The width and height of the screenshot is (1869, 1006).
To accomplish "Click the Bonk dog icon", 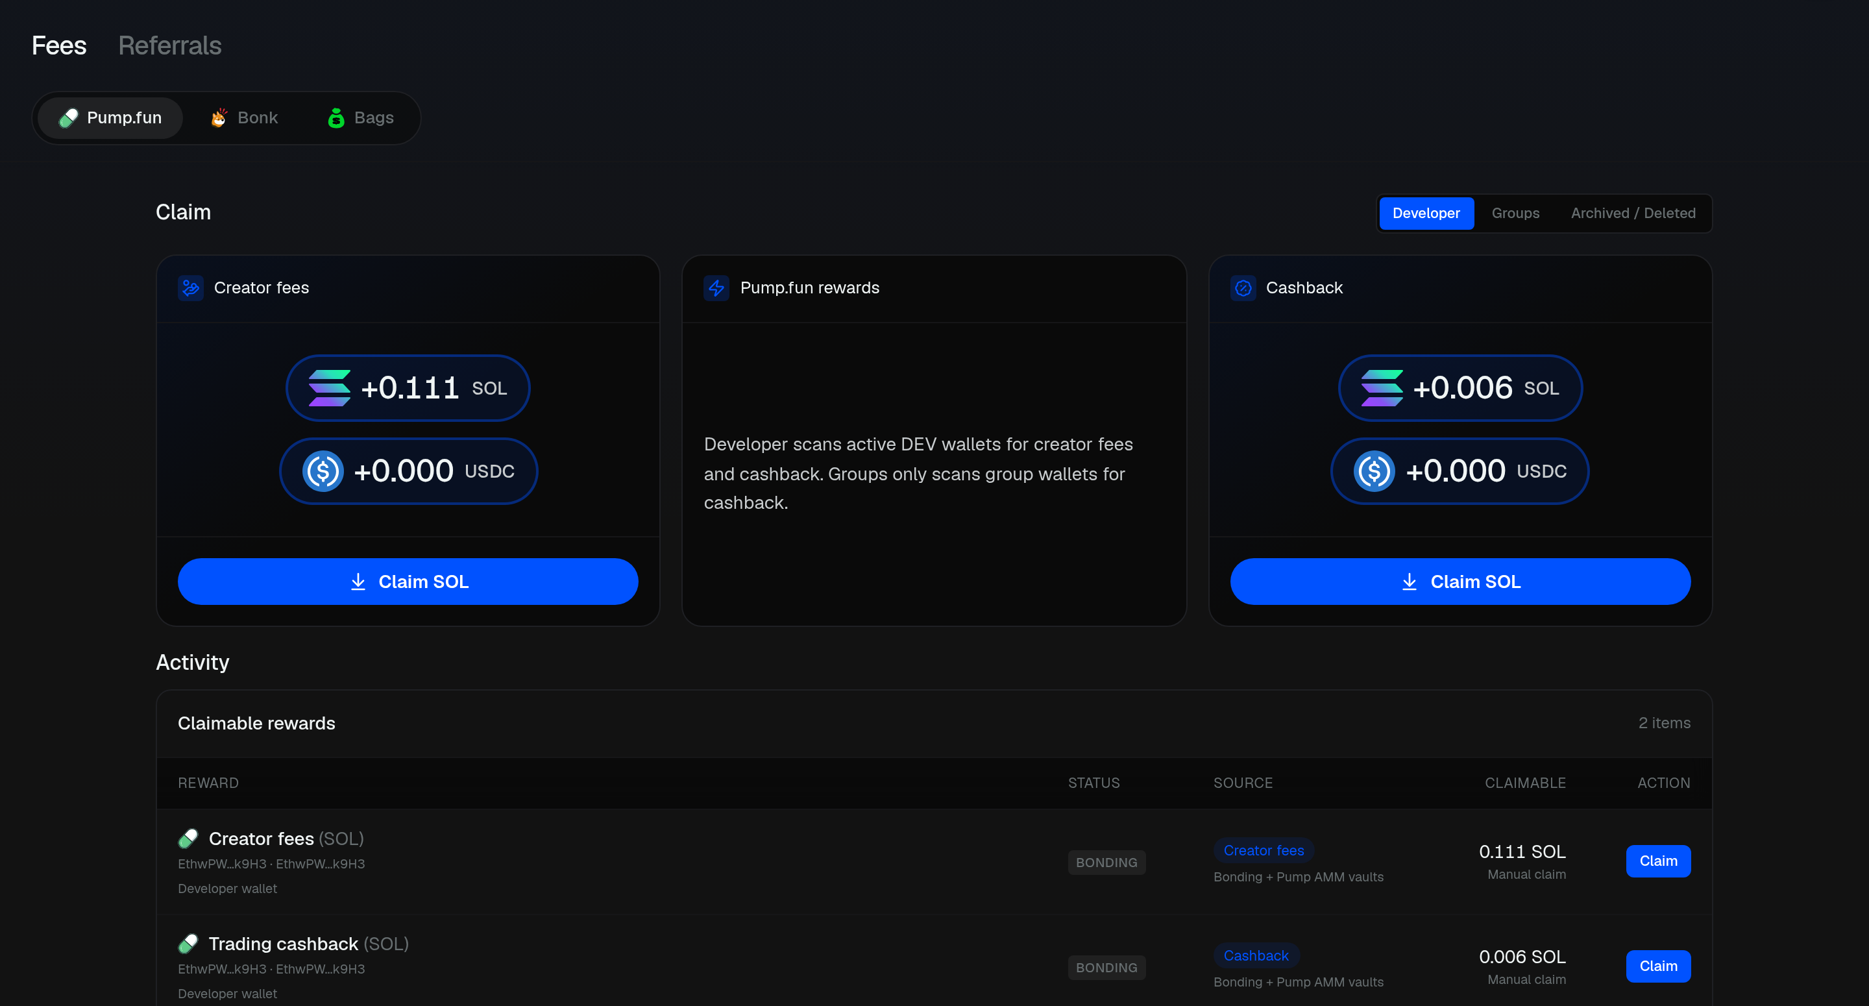I will 219,117.
